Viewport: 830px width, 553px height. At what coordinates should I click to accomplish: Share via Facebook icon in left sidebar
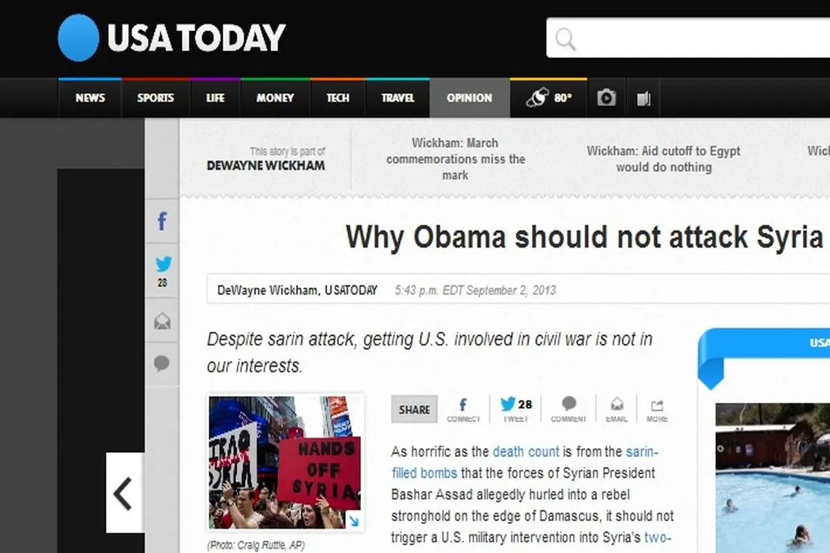coord(162,222)
